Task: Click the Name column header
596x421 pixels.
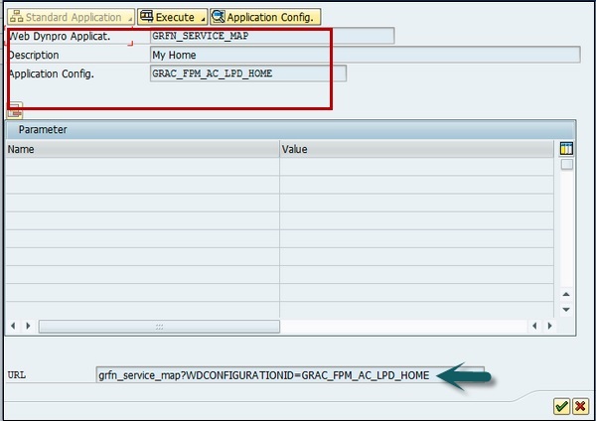Action: click(x=142, y=149)
